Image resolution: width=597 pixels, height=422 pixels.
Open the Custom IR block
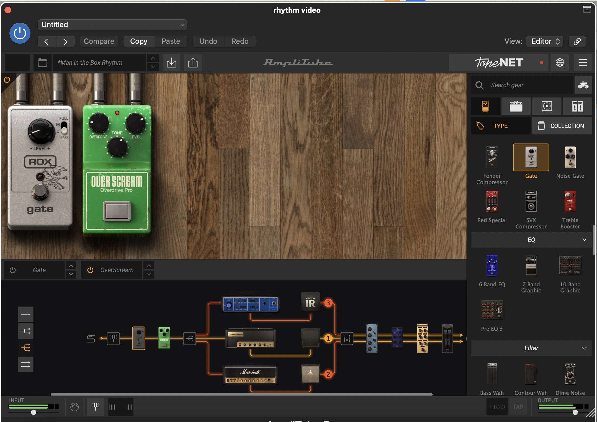pyautogui.click(x=310, y=302)
